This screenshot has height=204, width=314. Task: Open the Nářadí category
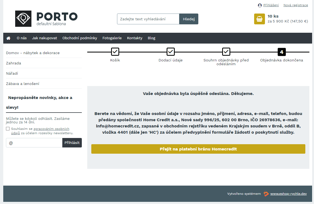click(12, 73)
